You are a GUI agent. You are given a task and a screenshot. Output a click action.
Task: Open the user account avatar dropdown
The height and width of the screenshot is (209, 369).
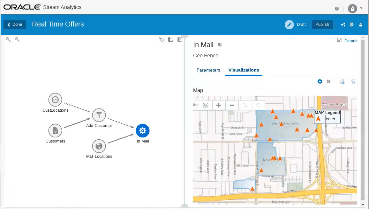pos(353,9)
